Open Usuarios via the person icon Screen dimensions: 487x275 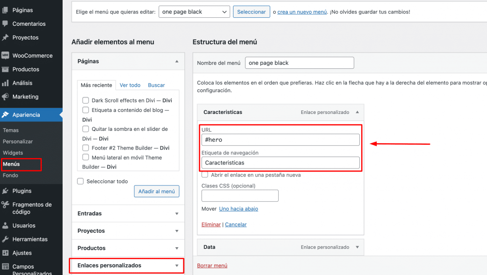5,225
